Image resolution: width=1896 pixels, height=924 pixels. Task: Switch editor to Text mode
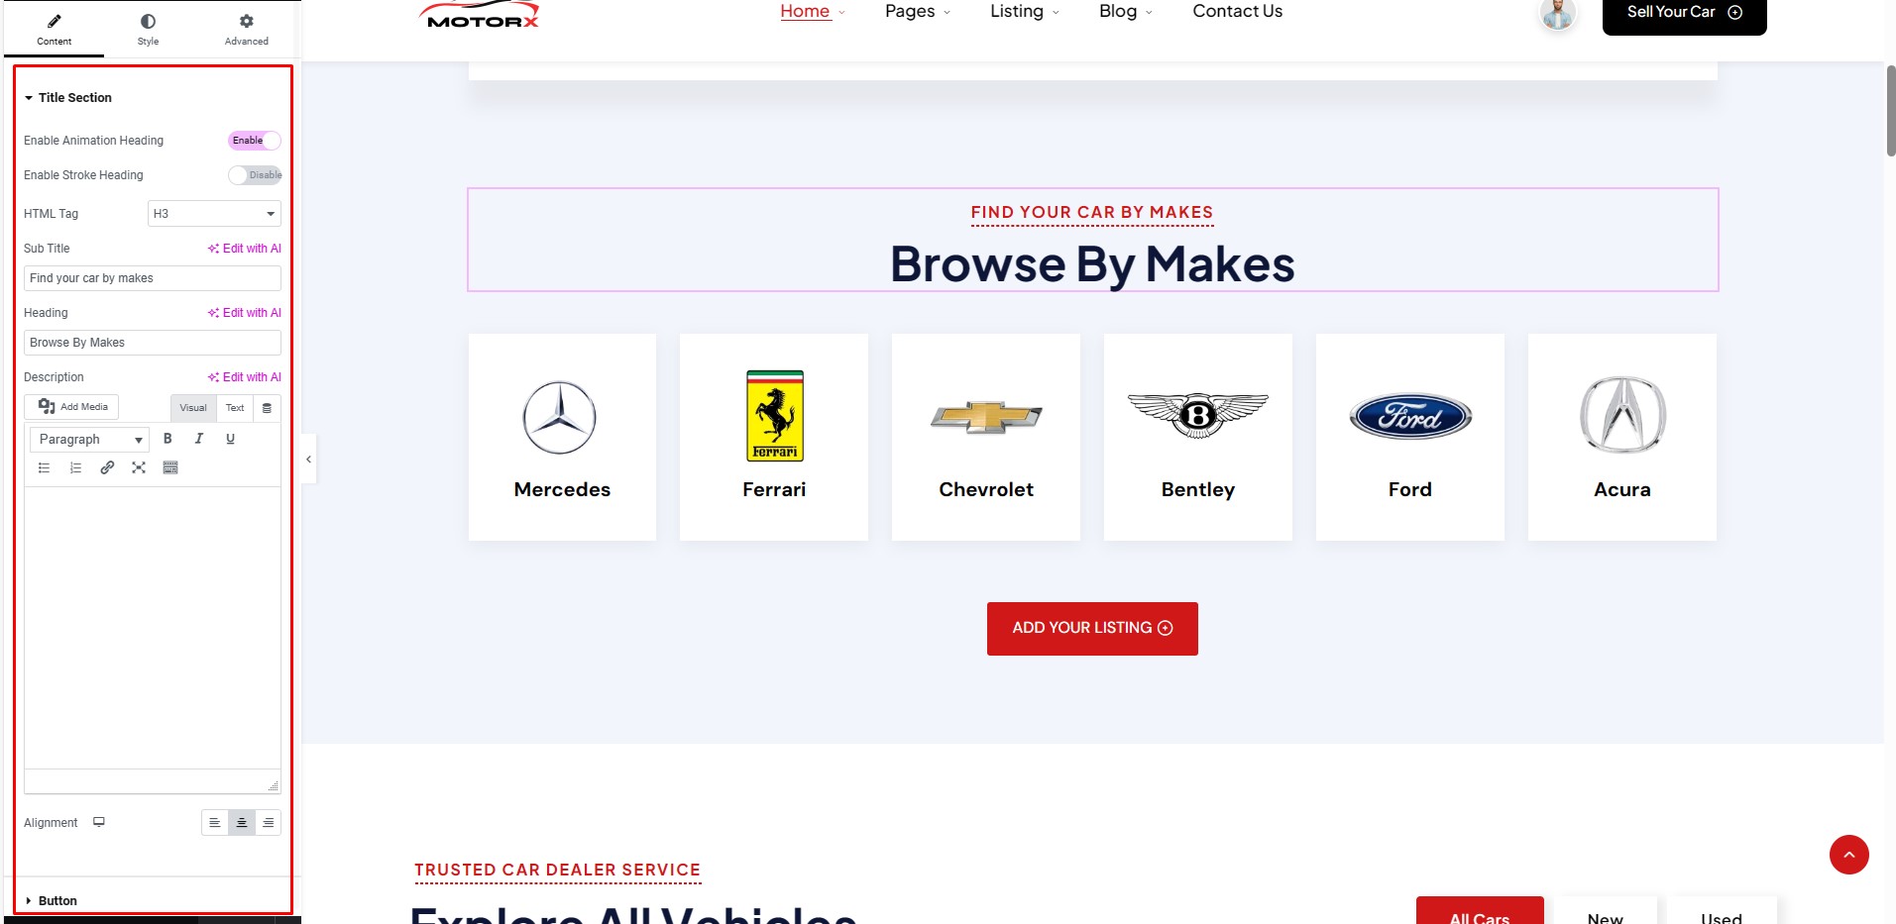tap(235, 408)
